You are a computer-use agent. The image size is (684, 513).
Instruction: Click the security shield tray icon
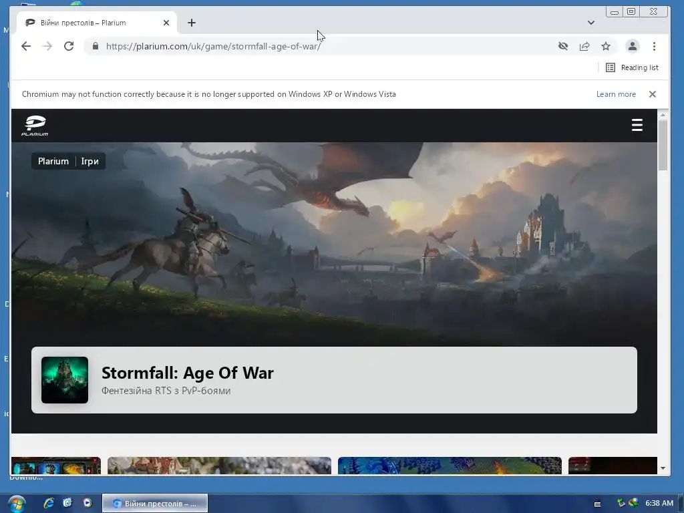tap(633, 503)
